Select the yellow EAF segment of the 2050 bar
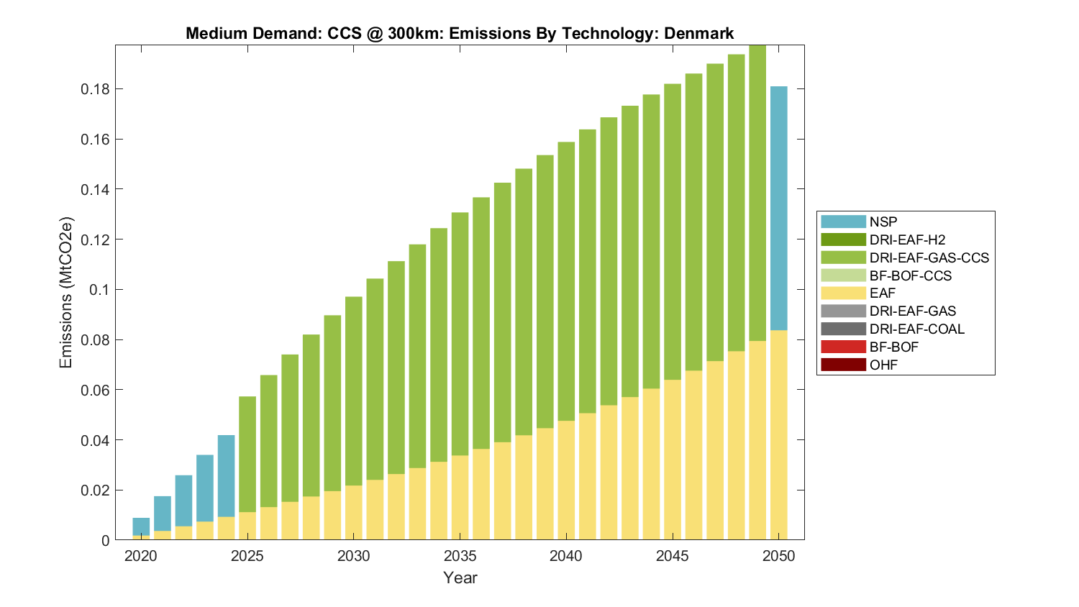1079x607 pixels. pyautogui.click(x=778, y=435)
